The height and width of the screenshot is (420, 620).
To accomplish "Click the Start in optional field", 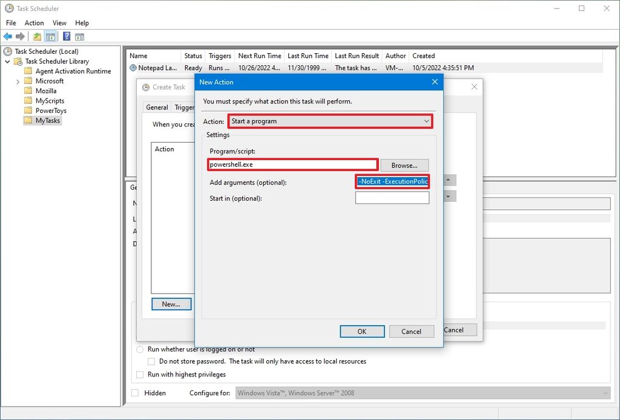I will 392,196.
